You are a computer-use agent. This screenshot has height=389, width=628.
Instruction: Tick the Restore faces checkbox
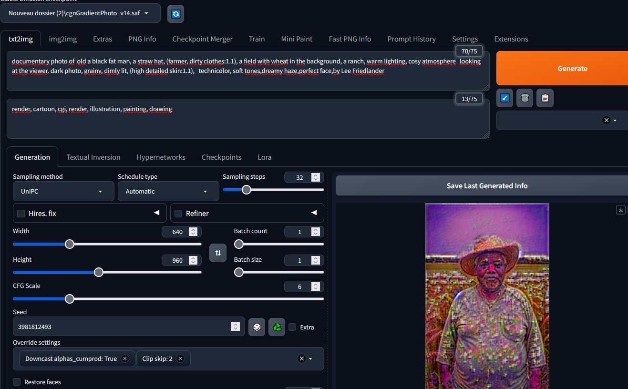17,382
